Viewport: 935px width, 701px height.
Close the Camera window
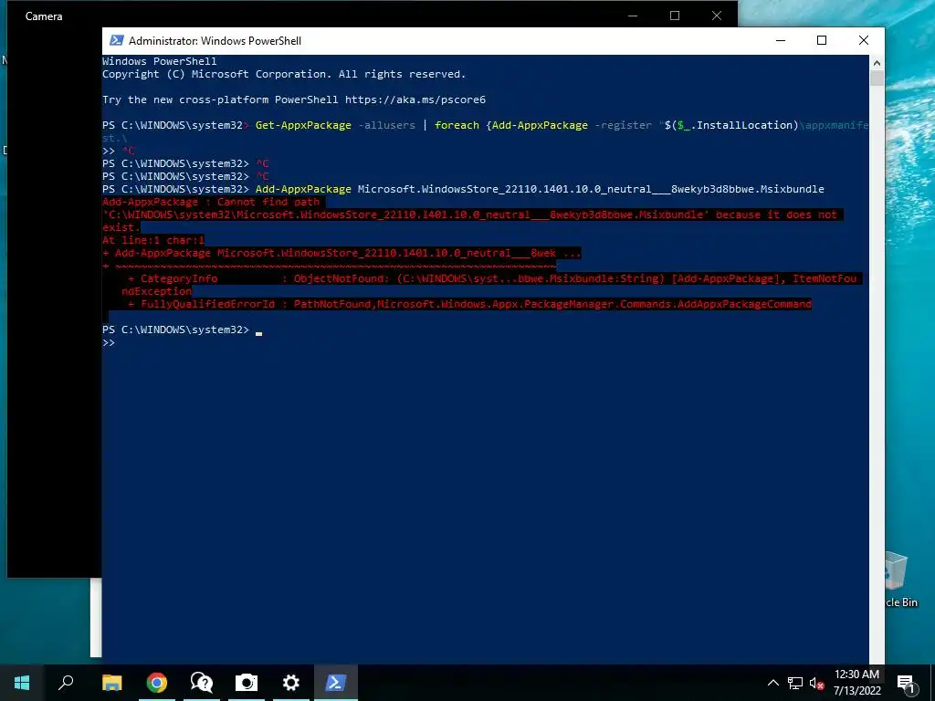tap(717, 16)
